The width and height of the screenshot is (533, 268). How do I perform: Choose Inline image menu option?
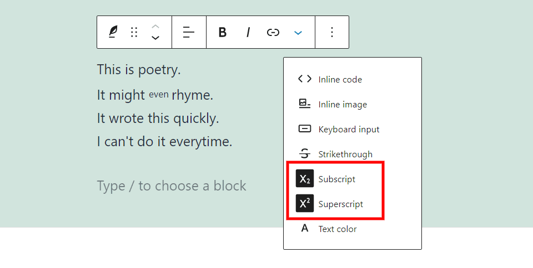(342, 104)
